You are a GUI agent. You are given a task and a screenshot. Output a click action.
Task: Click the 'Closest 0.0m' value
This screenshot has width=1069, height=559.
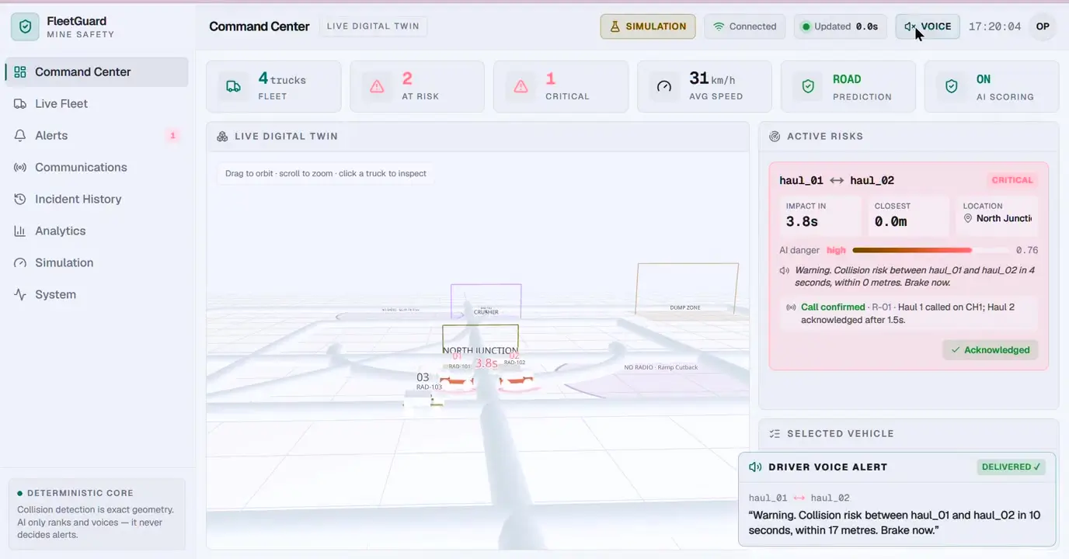[891, 221]
